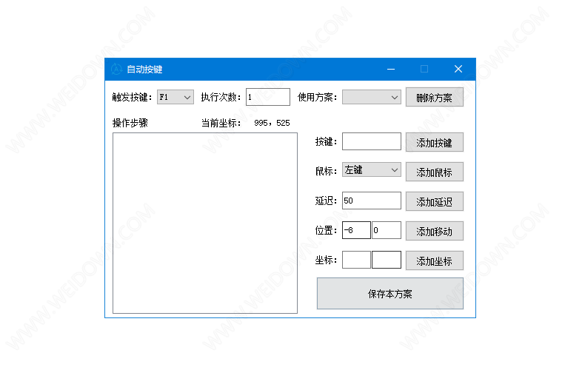This screenshot has width=585, height=370.
Task: Select the 延迟 field showing 50
Action: click(371, 201)
